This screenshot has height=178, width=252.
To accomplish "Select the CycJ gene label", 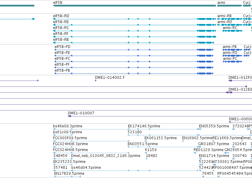I will [x=246, y=3].
